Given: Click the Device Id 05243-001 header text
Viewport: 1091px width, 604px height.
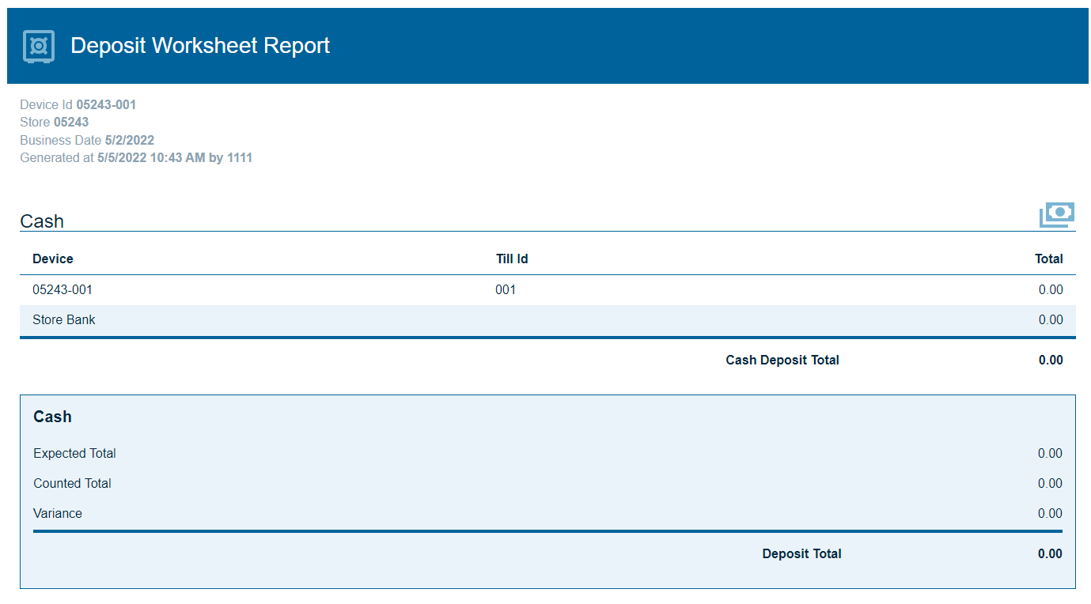Looking at the screenshot, I should pos(78,105).
